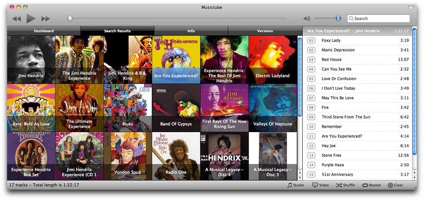The height and width of the screenshot is (200, 424).
Task: Open the Radio One album cover
Action: coord(176,156)
